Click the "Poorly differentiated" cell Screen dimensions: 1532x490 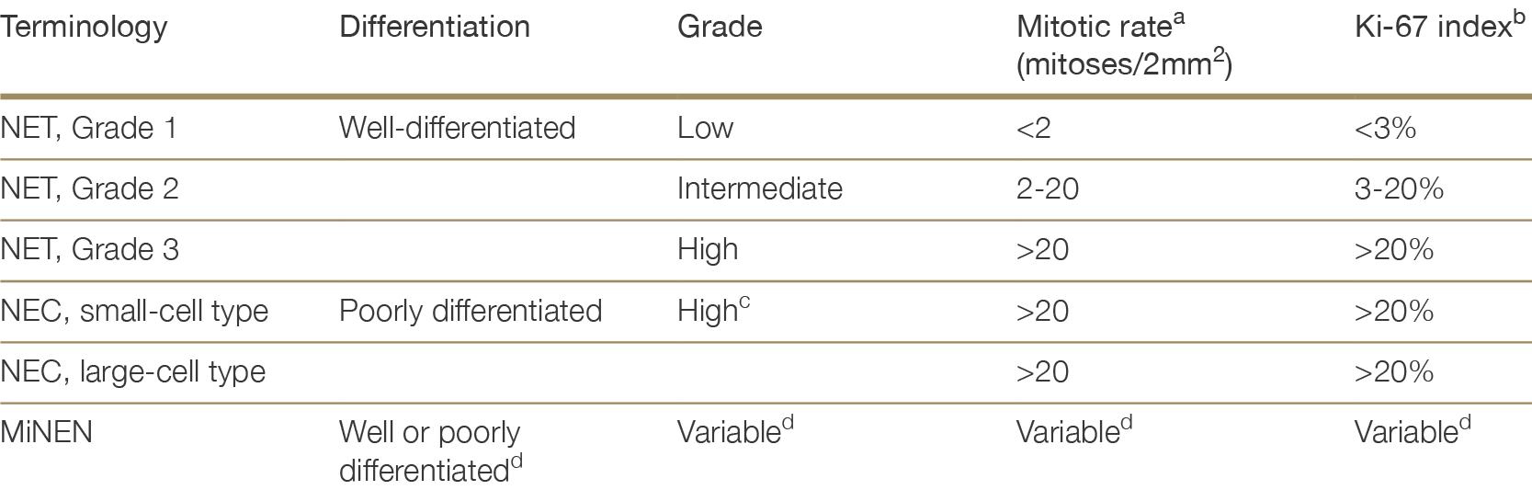click(470, 312)
